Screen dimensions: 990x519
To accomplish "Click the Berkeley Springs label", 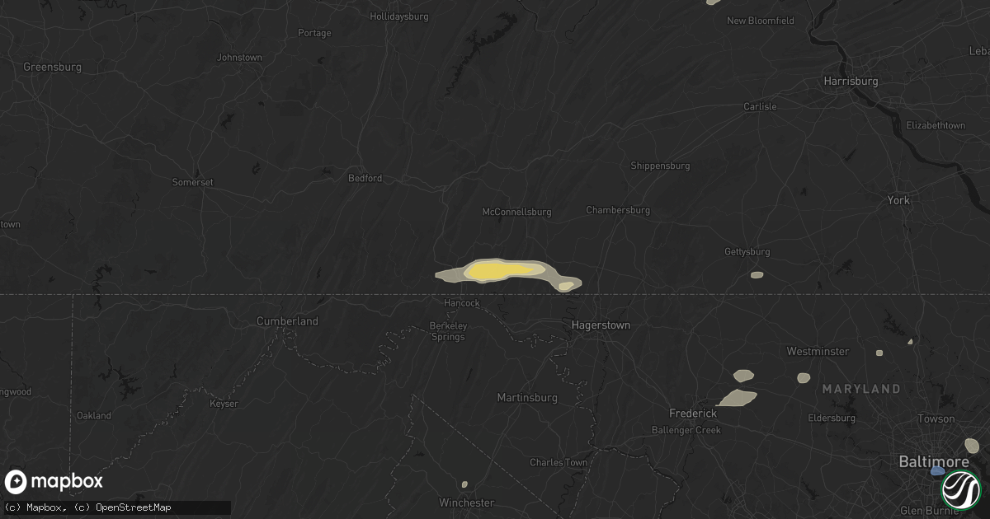I will coord(449,331).
